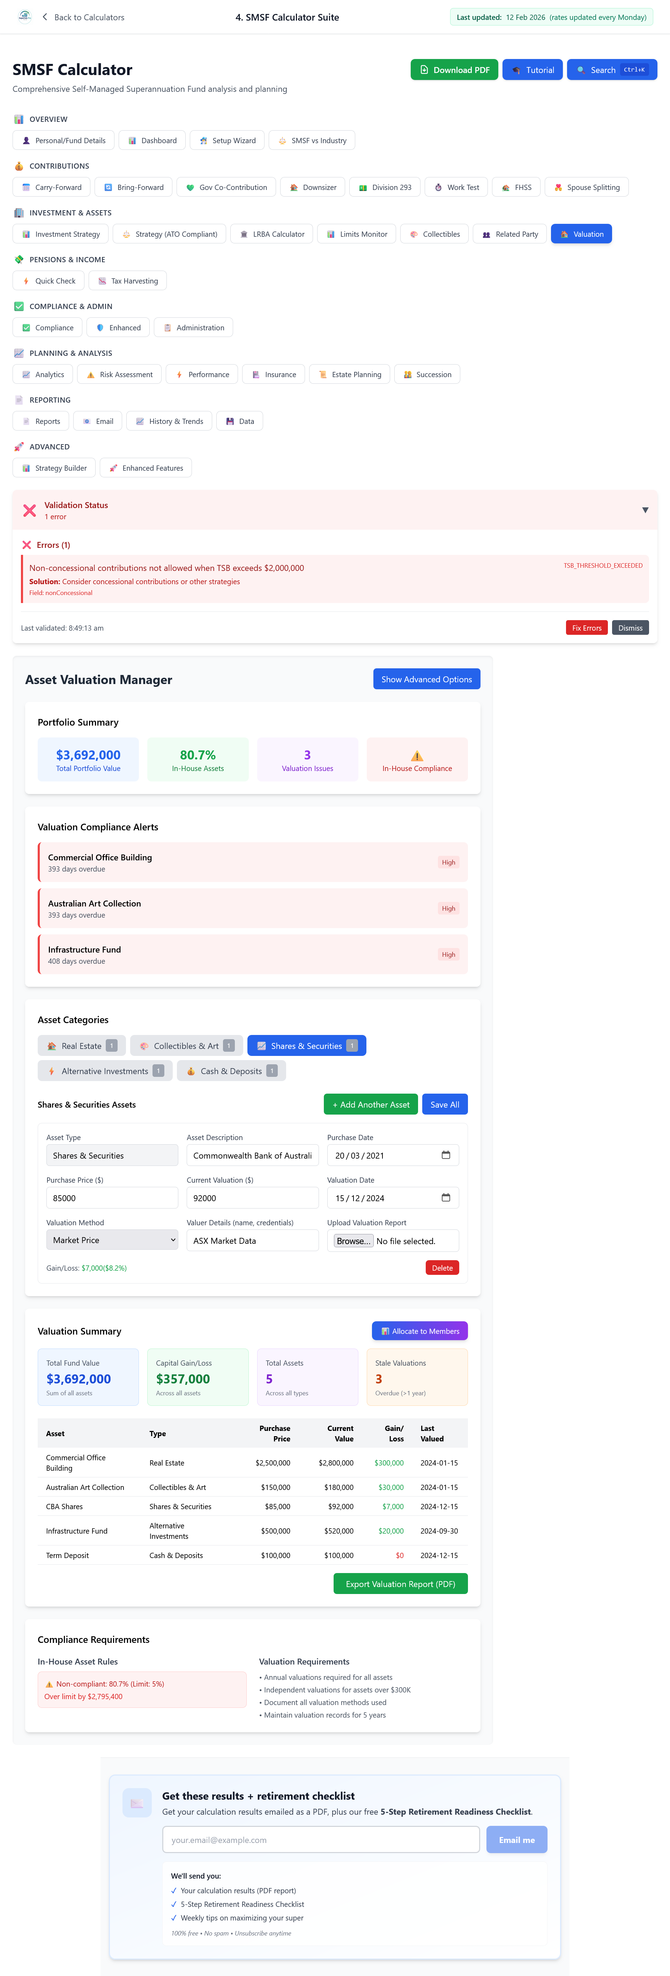Open the Division 293 tab

tap(384, 187)
